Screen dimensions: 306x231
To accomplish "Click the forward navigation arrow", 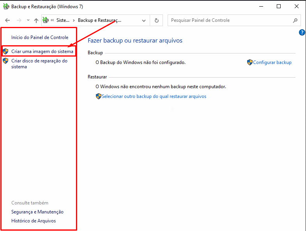I will point(19,20).
